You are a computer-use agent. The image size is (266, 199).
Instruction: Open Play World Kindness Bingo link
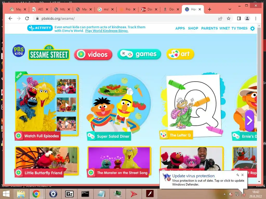pyautogui.click(x=107, y=31)
